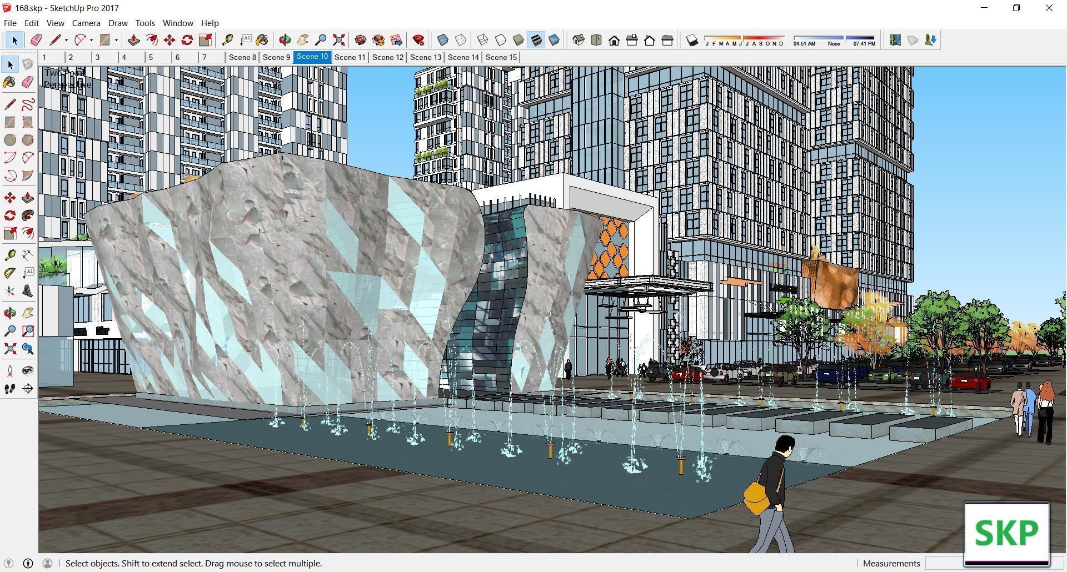Image resolution: width=1067 pixels, height=572 pixels.
Task: Select the Polygon tool in left palette
Action: [28, 140]
